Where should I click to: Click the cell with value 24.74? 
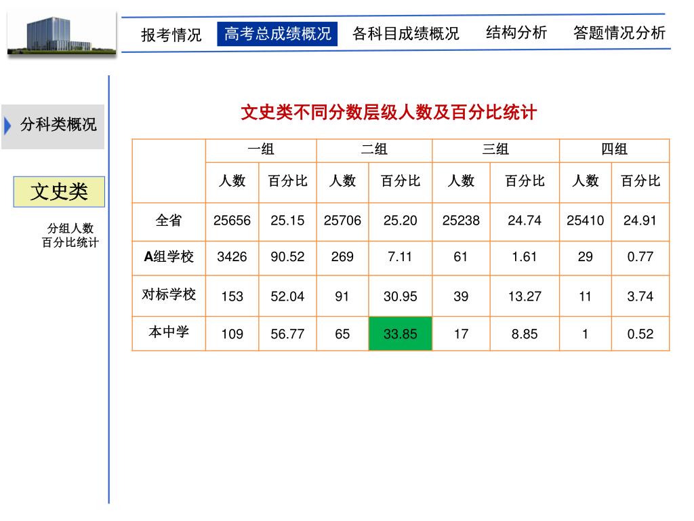[x=525, y=222]
